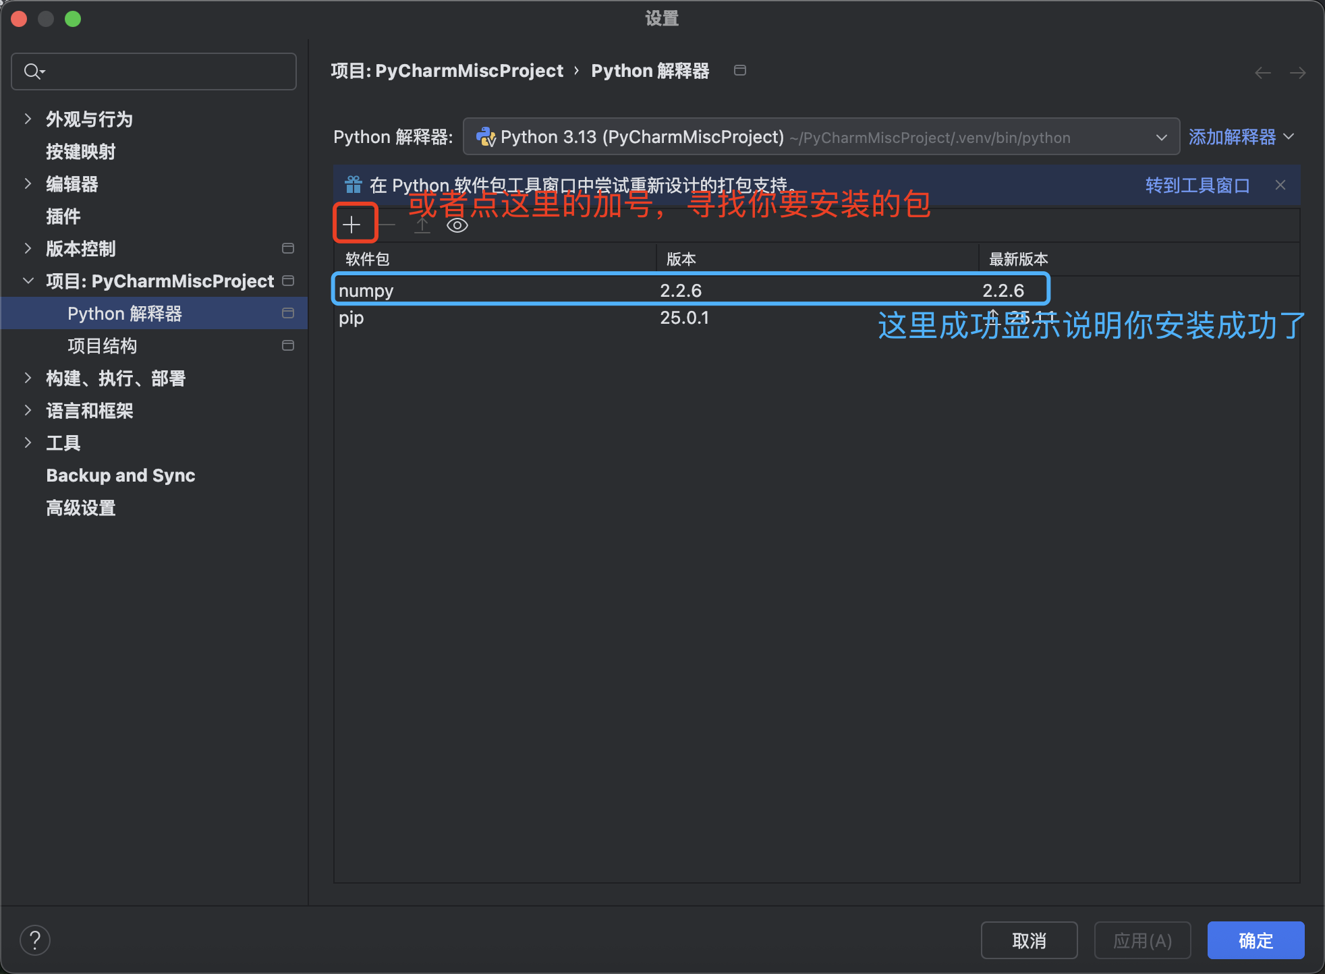The width and height of the screenshot is (1325, 974).
Task: Click the upgrade package arrow icon
Action: pos(422,224)
